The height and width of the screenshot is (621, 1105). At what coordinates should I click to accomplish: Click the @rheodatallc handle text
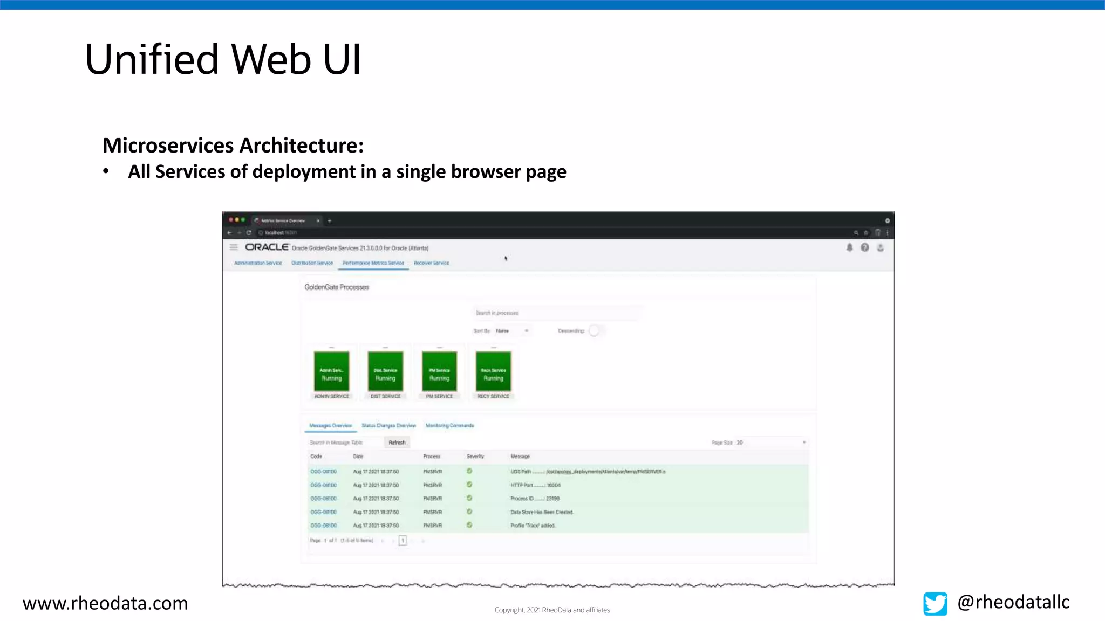(x=1013, y=602)
